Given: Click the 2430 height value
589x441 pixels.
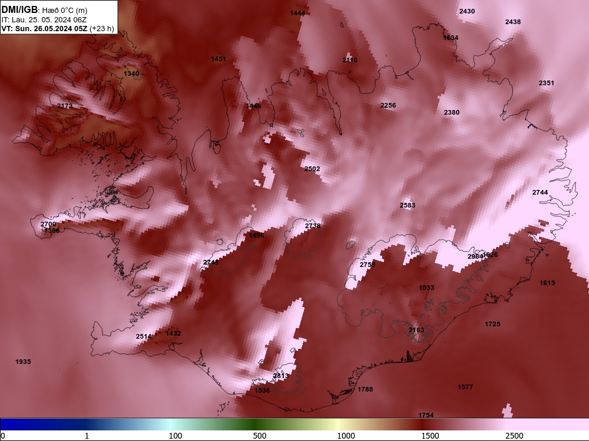Looking at the screenshot, I should (467, 11).
